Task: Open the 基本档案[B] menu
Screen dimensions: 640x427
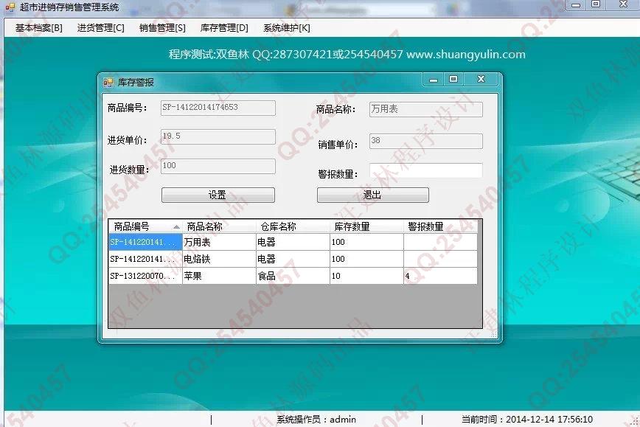Action: click(x=39, y=28)
